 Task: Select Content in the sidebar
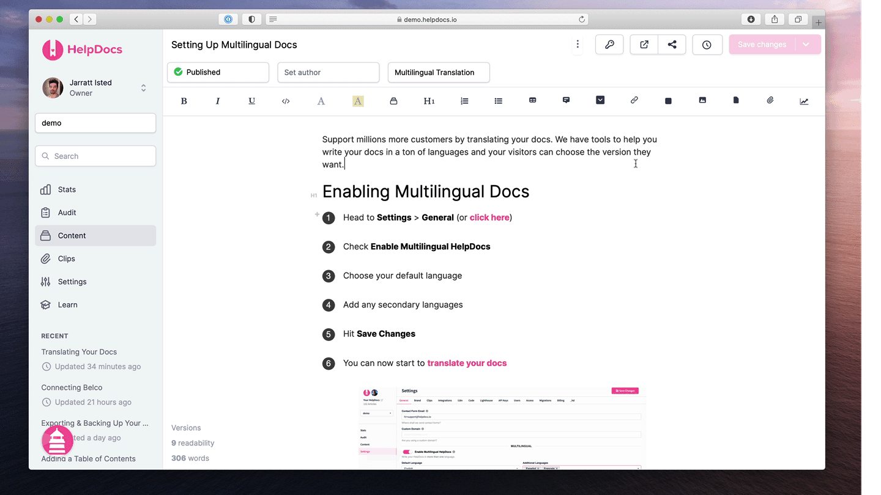pos(95,235)
